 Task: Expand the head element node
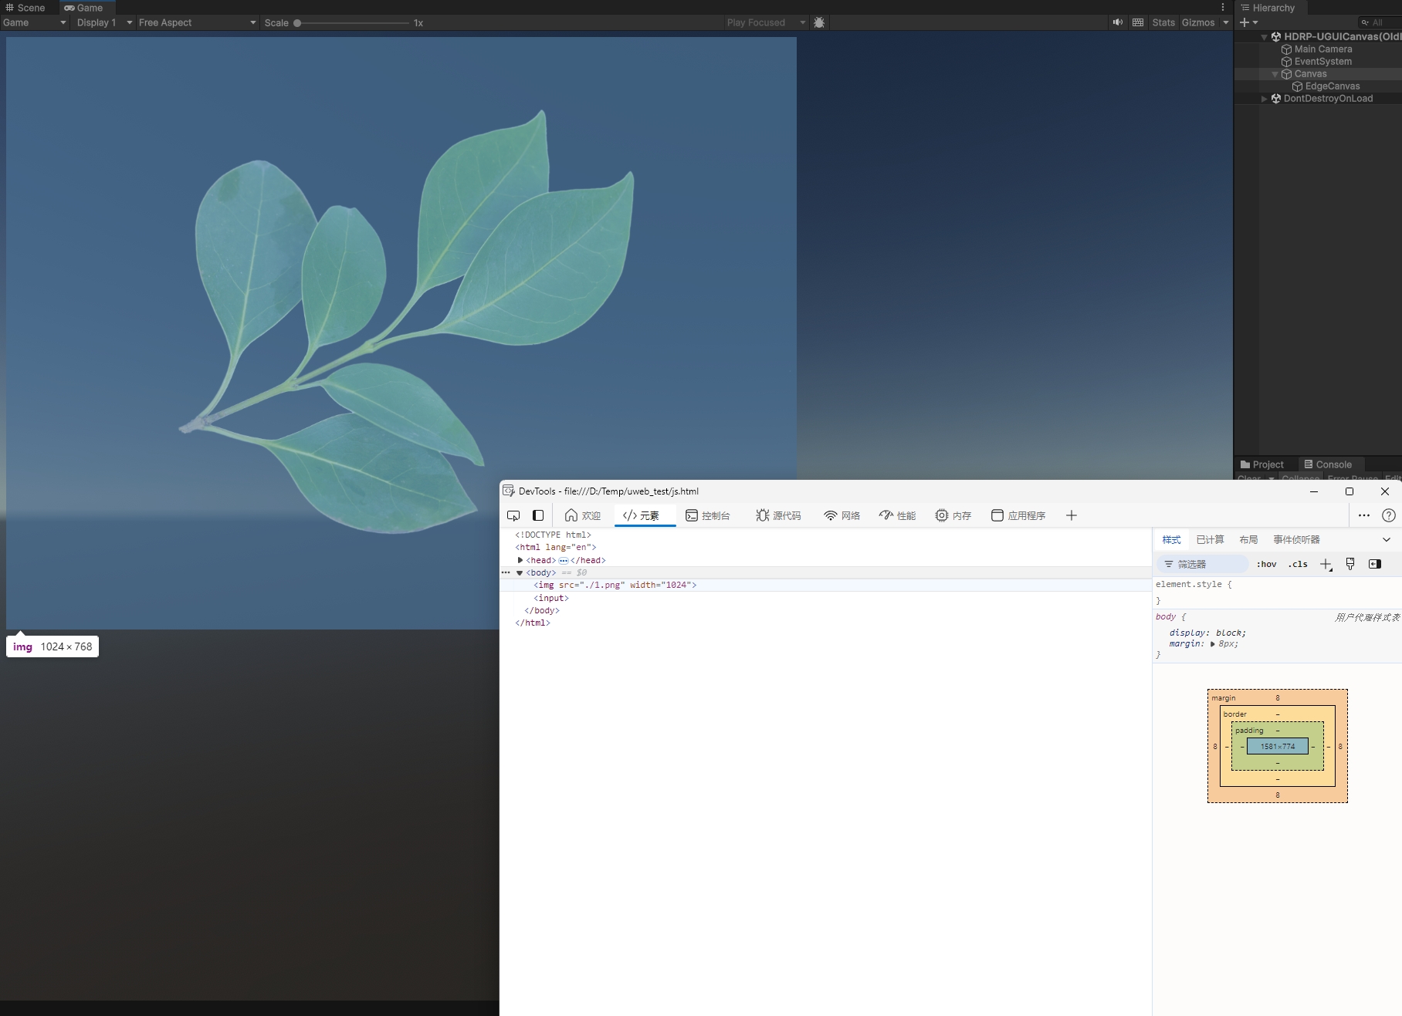[520, 560]
